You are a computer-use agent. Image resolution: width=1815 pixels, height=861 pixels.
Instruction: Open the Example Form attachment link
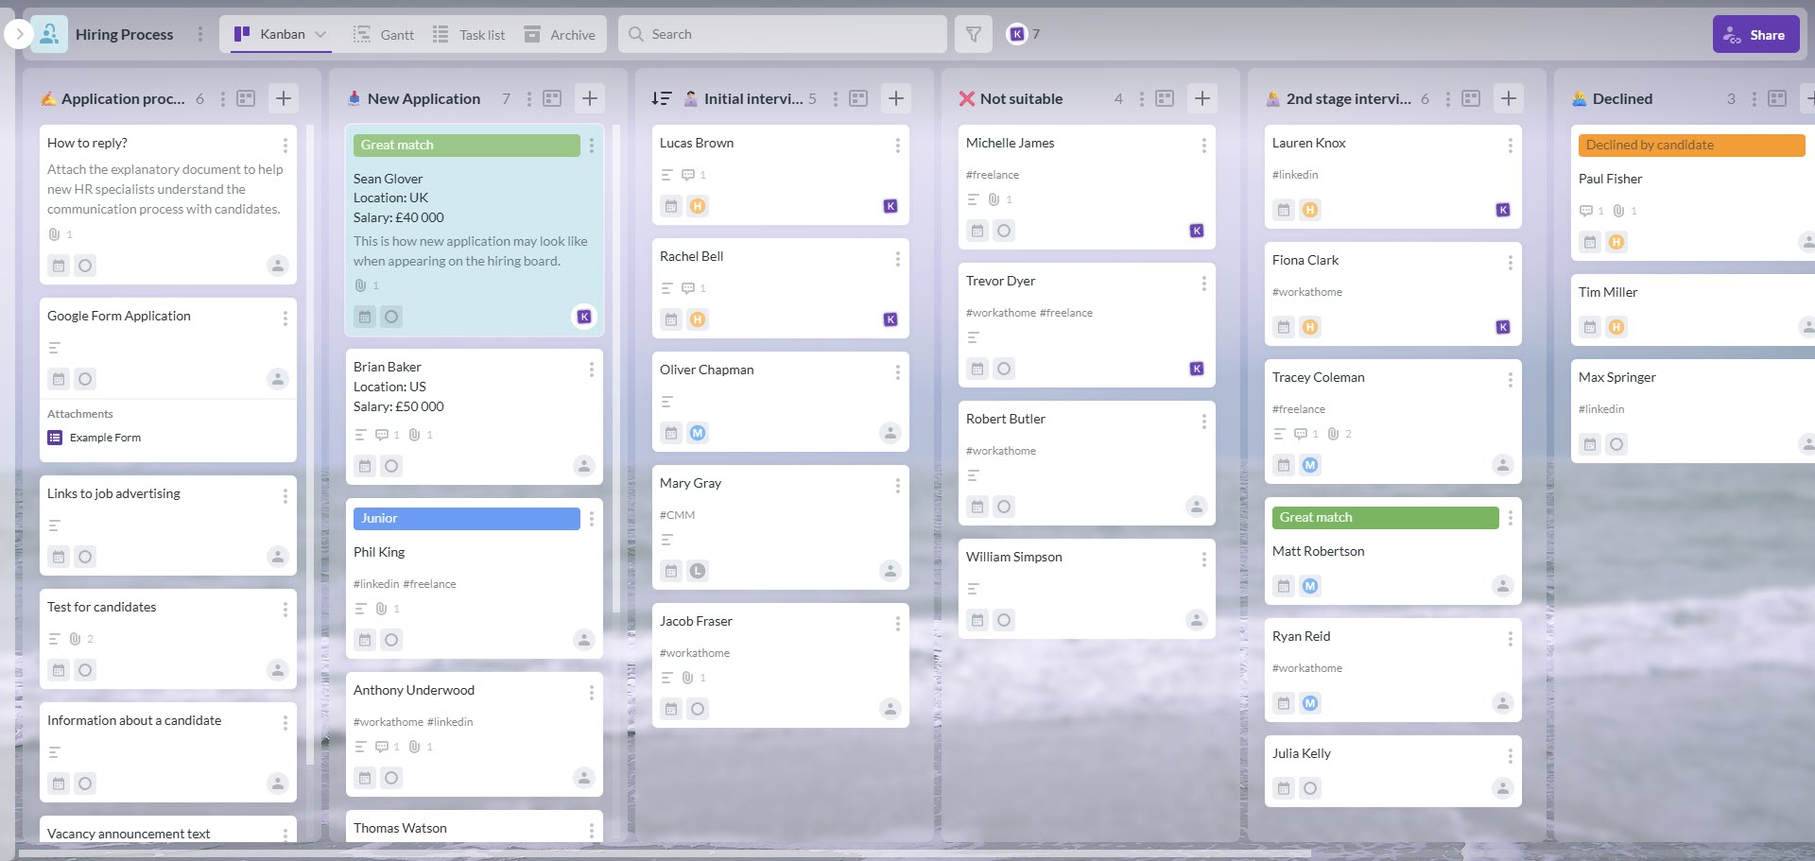[x=104, y=437]
